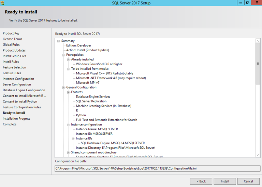262x187 pixels.
Task: Collapse the General Configuration node
Action: pyautogui.click(x=63, y=88)
